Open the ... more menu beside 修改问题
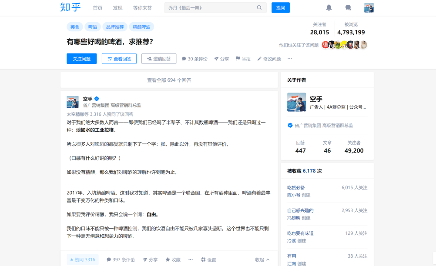 click(290, 59)
